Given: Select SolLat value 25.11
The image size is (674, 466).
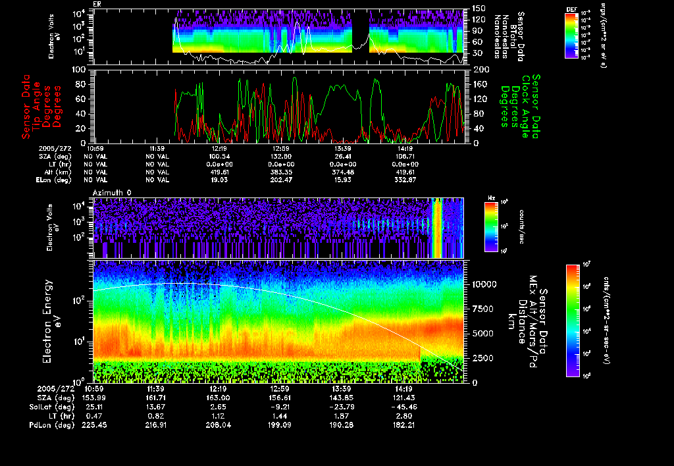Looking at the screenshot, I should (94, 407).
